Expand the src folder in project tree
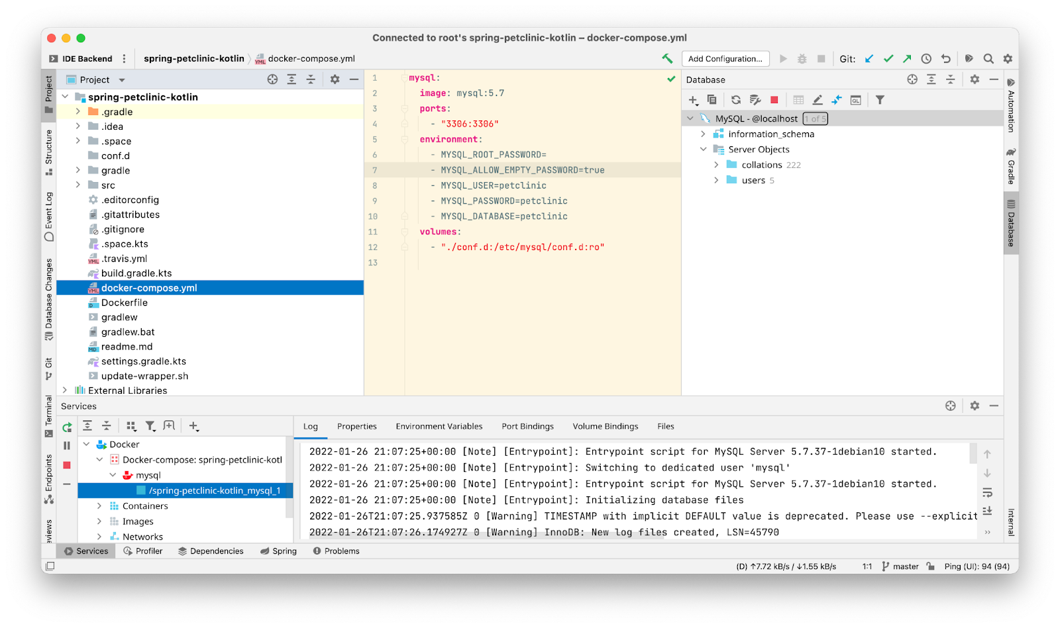Screen dimensions: 1060x628 point(78,185)
